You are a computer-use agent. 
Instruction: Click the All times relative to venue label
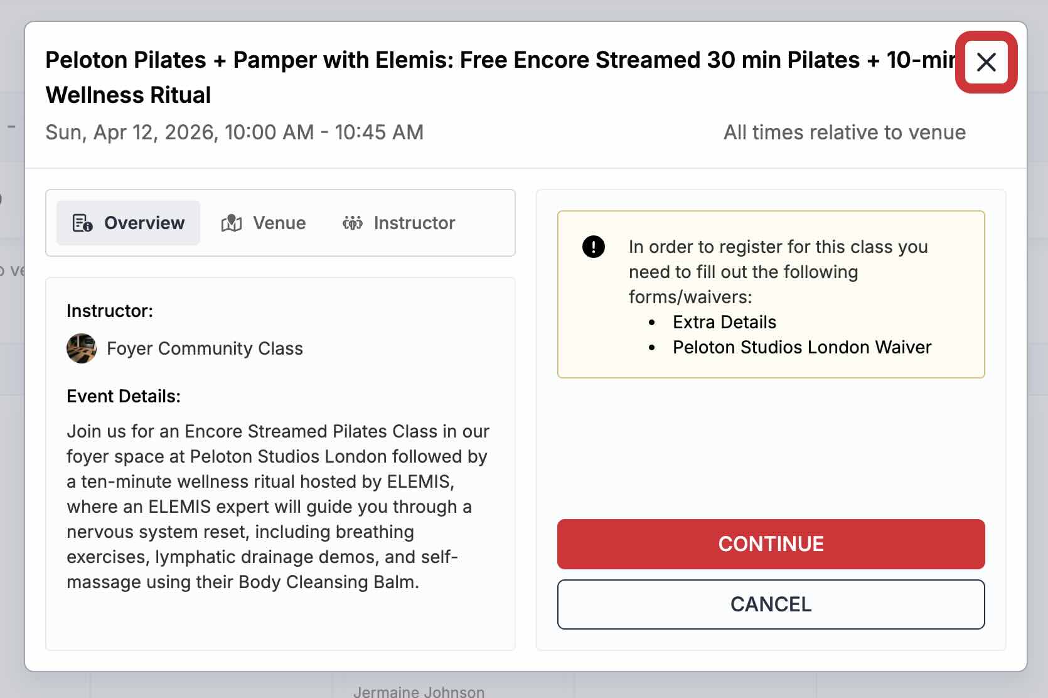tap(844, 132)
